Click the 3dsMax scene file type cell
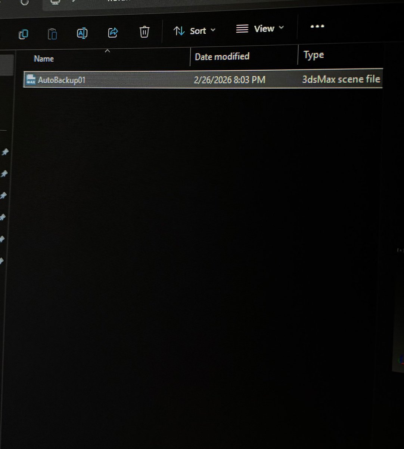This screenshot has width=404, height=449. click(341, 79)
